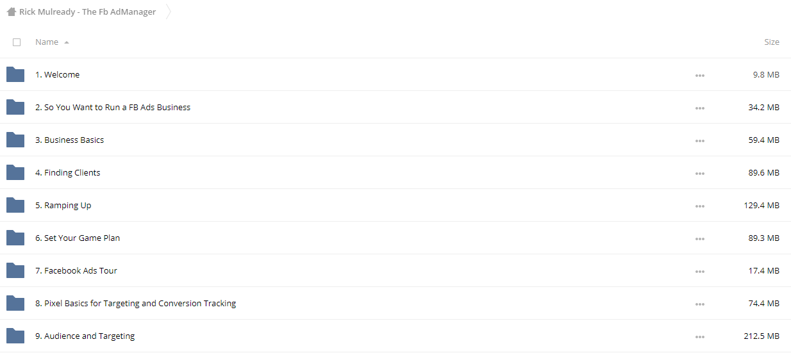Sort files by the Size column
791x353 pixels.
(x=772, y=42)
